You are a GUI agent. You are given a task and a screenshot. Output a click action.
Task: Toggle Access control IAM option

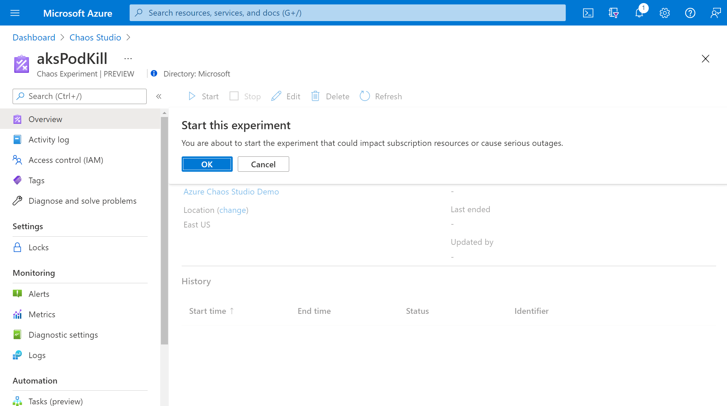tap(66, 159)
